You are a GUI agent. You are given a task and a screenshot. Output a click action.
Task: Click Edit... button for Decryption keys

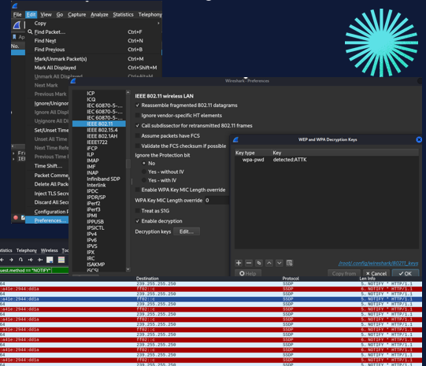tap(187, 231)
